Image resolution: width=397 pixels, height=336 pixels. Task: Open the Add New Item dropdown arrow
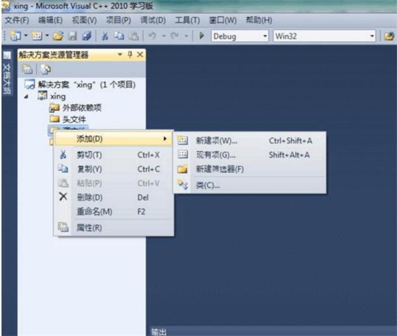pyautogui.click(x=47, y=36)
